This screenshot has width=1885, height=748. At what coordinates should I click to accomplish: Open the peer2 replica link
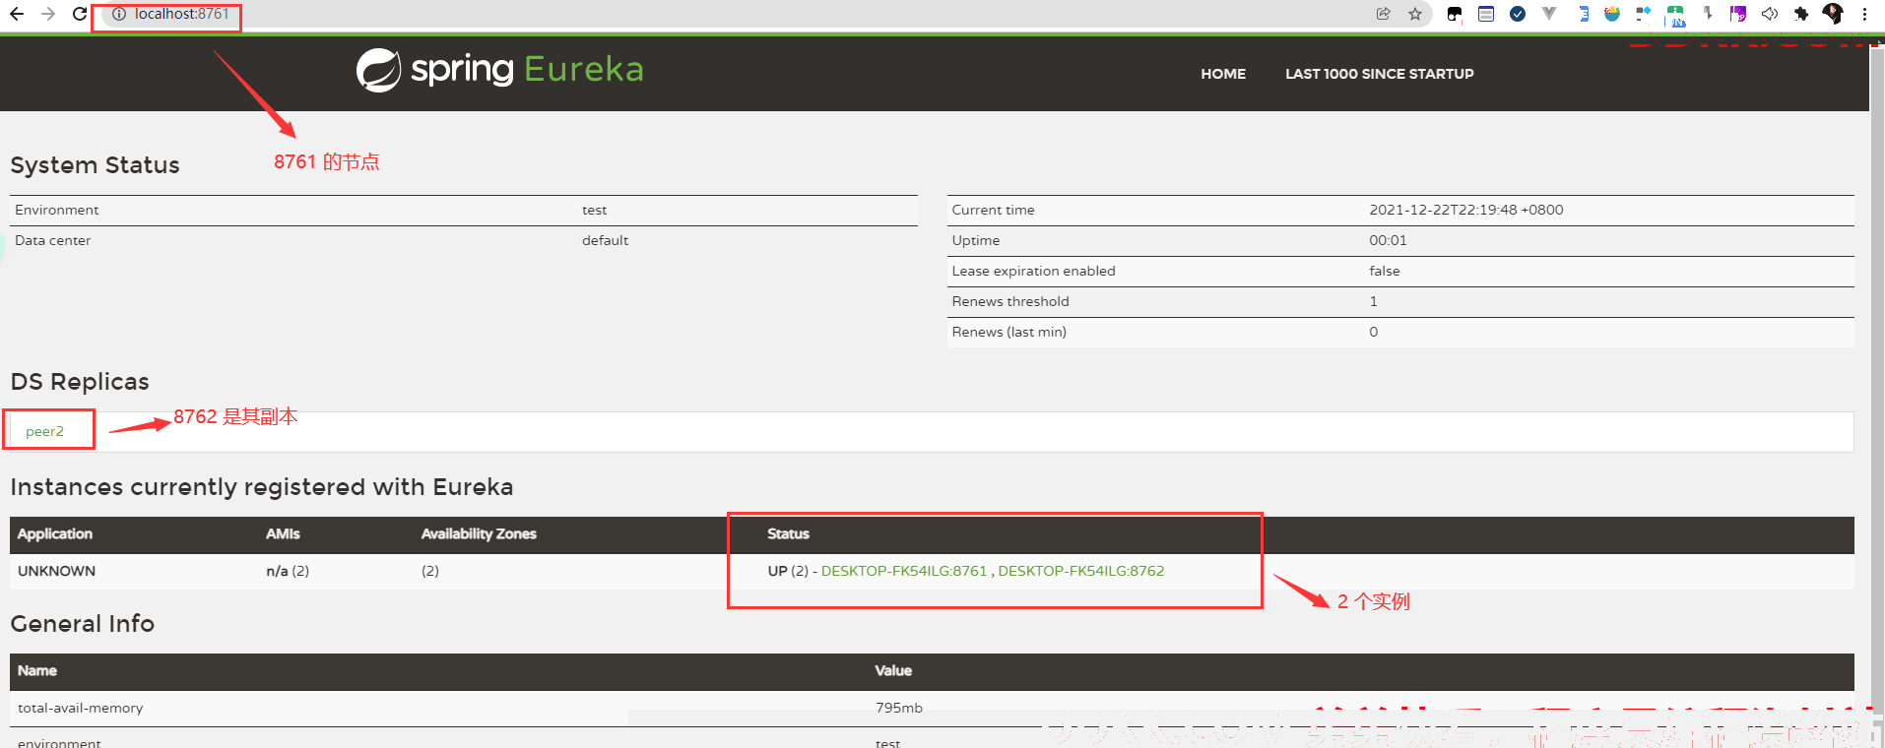click(44, 431)
